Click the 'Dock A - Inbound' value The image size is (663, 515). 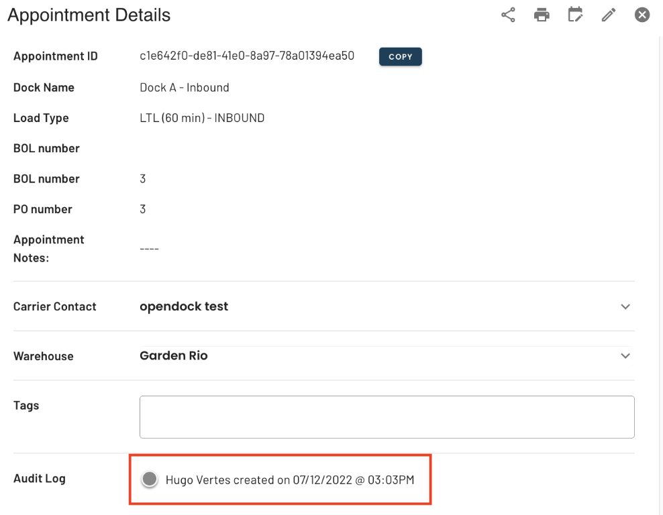(185, 87)
